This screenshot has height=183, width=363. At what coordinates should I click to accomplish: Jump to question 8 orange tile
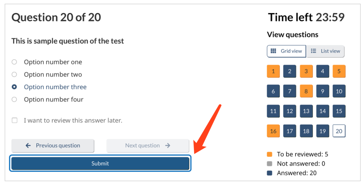306,91
